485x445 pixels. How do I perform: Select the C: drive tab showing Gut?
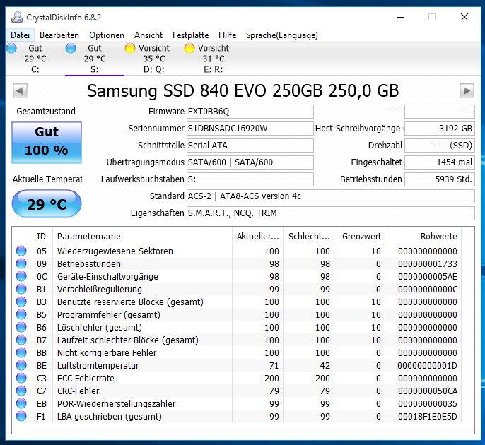click(35, 59)
